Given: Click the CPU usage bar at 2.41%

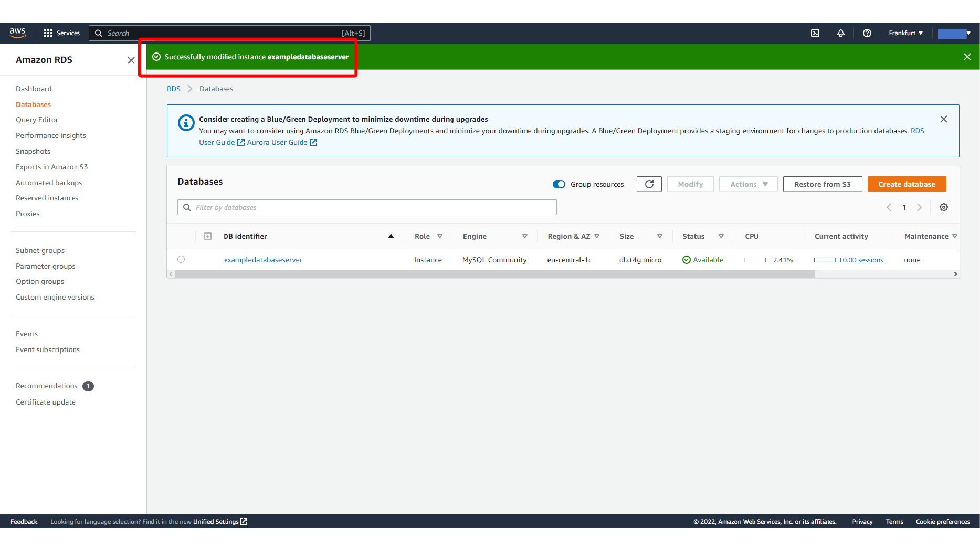Looking at the screenshot, I should tap(757, 260).
